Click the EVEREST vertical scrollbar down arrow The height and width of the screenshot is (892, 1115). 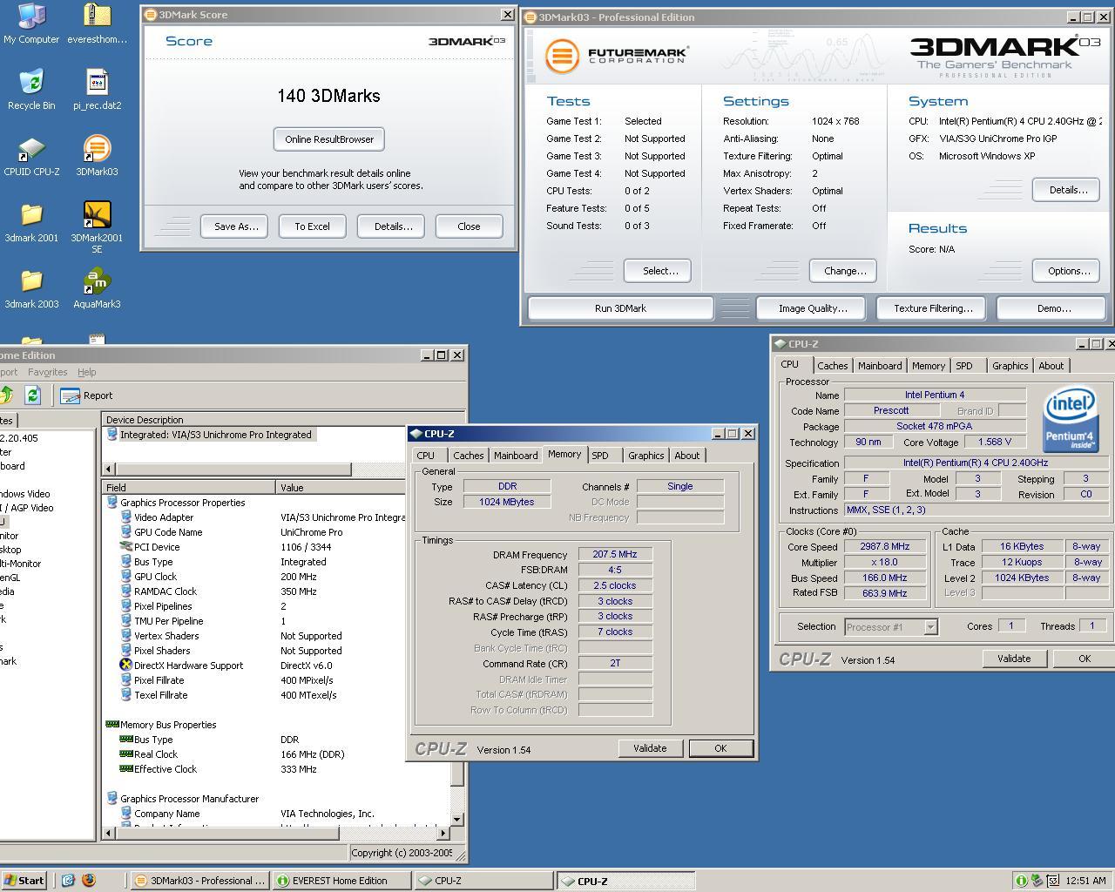pos(456,820)
